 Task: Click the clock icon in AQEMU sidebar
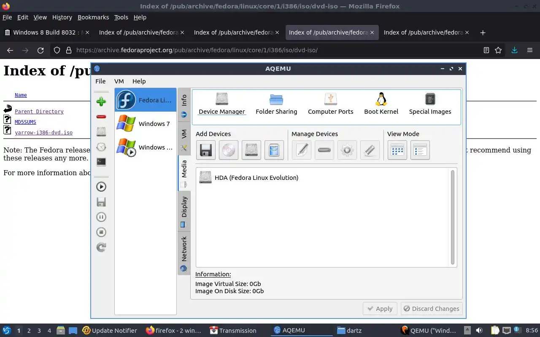(101, 147)
